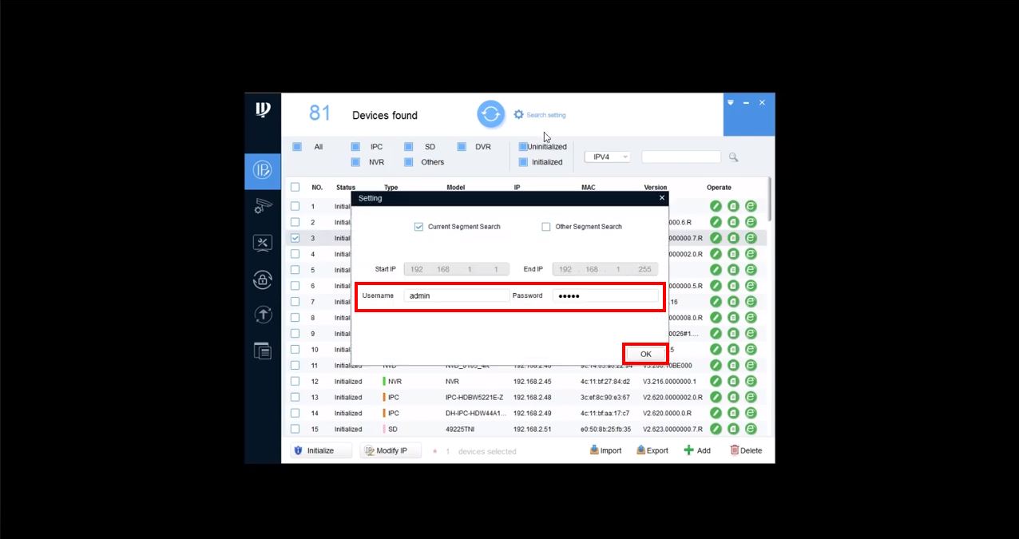
Task: Click the details icon for row 2
Action: click(733, 222)
